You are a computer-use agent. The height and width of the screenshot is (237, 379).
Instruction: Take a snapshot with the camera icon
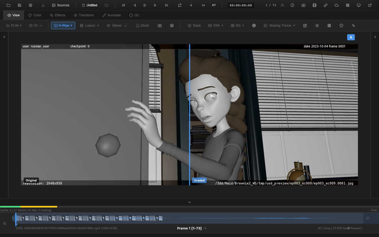(x=303, y=5)
